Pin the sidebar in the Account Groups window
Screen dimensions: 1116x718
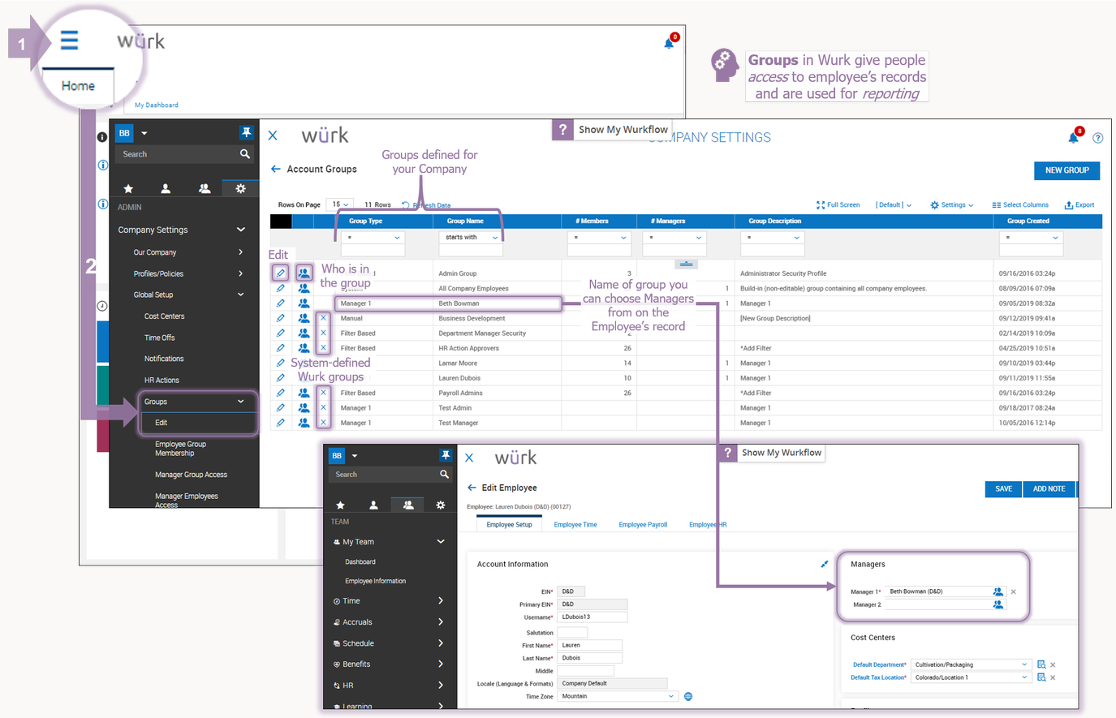tap(246, 133)
